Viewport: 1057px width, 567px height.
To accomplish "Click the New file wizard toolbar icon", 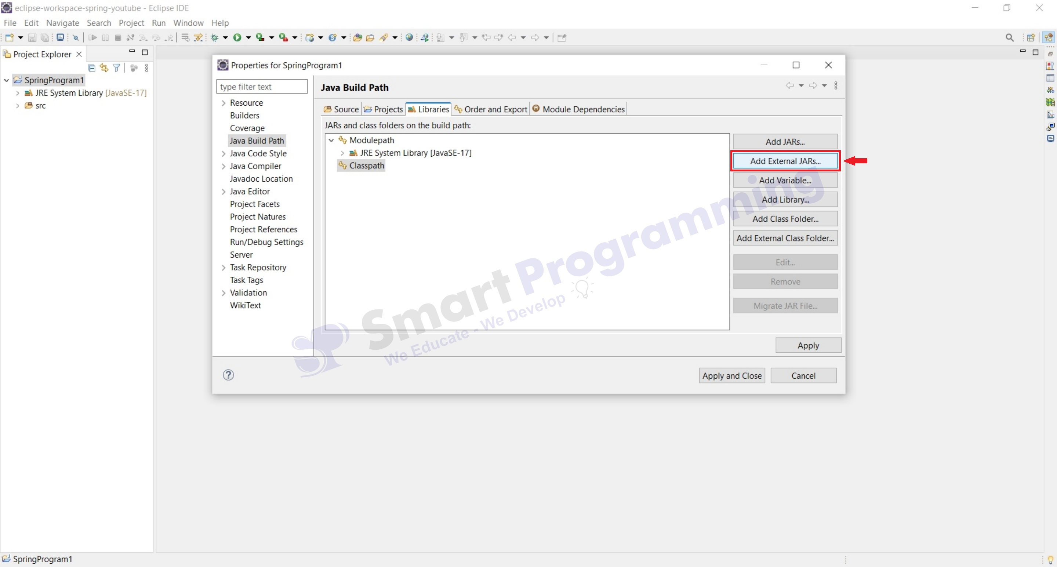I will pos(9,38).
